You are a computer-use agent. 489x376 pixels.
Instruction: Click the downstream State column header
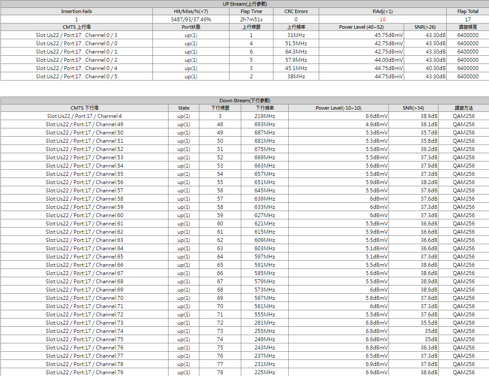pos(184,108)
